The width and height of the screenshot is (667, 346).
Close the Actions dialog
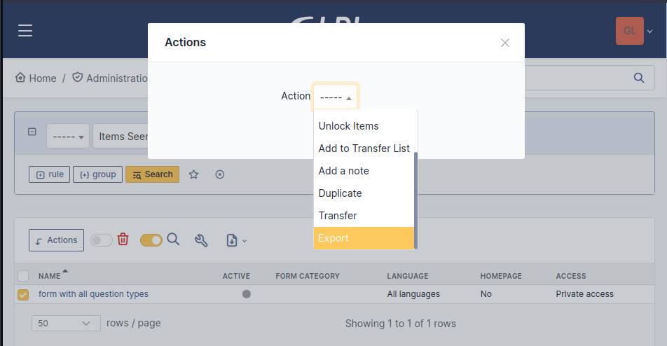tap(504, 43)
